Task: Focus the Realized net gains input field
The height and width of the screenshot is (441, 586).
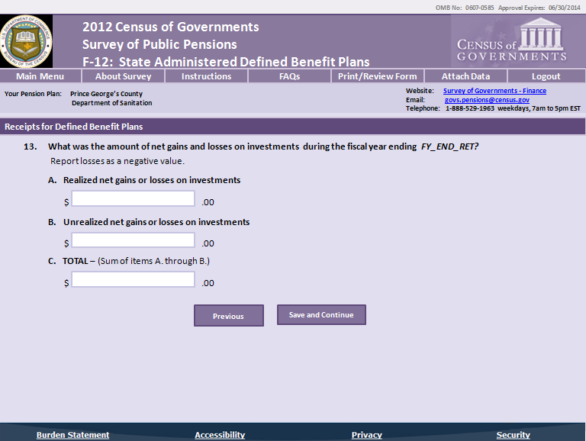Action: pos(134,198)
